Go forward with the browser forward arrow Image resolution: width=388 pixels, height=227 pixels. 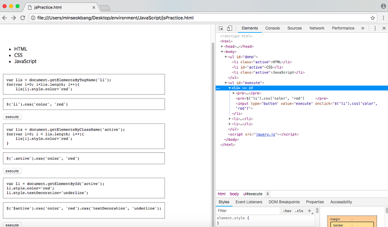(x=13, y=18)
